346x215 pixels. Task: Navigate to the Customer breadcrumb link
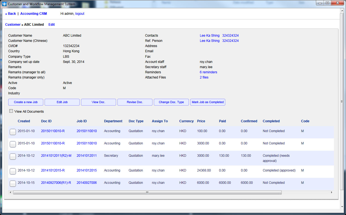point(13,25)
